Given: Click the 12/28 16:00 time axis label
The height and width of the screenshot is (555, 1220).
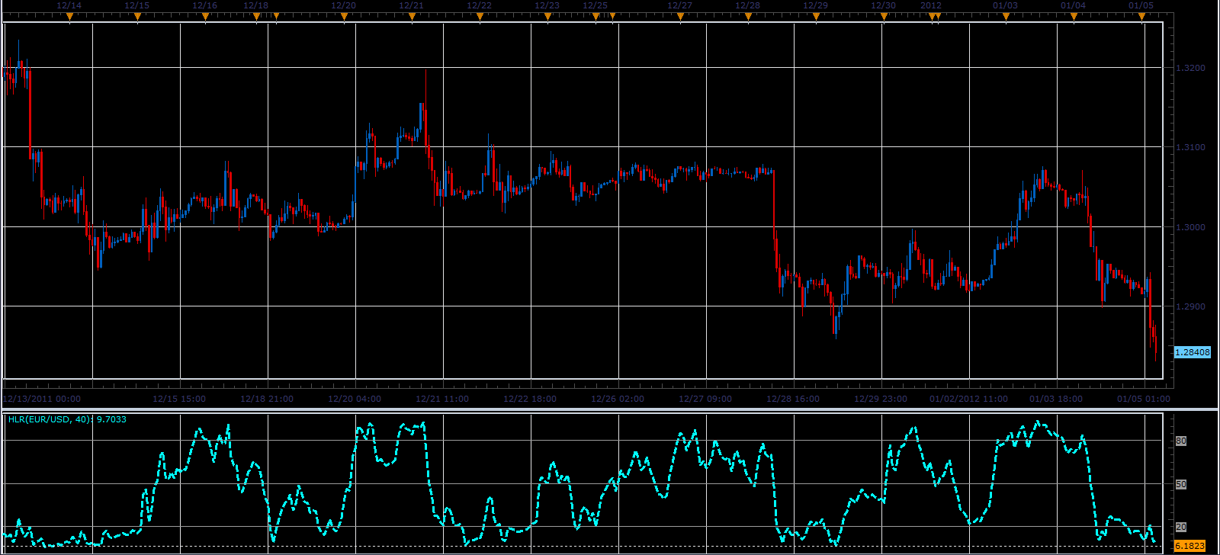Looking at the screenshot, I should pyautogui.click(x=793, y=399).
